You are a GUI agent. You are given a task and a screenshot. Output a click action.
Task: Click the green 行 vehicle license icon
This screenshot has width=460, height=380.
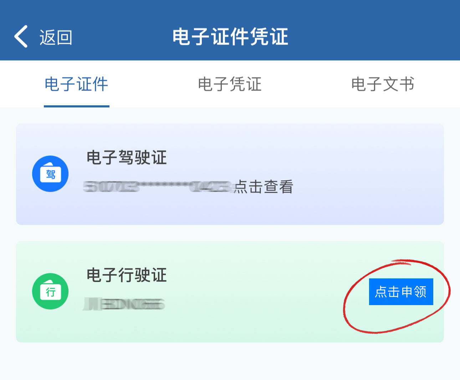[x=50, y=291]
